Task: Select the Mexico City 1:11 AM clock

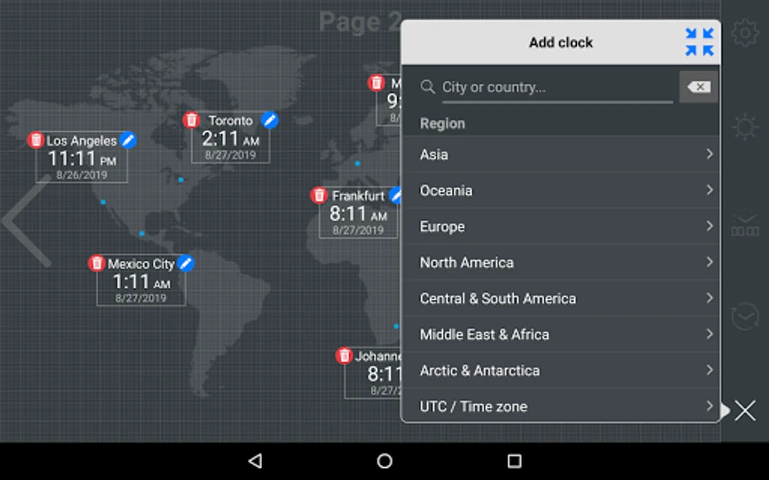Action: 141,281
